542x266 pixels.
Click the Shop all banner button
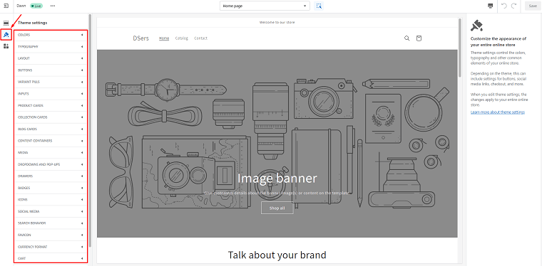277,208
